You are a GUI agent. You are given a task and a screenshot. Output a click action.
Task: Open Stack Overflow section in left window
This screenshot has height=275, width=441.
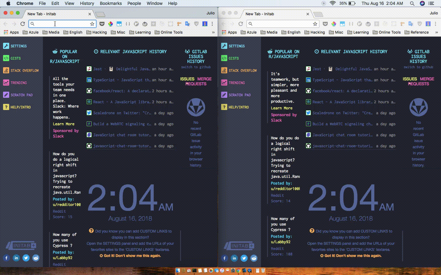(x=21, y=71)
